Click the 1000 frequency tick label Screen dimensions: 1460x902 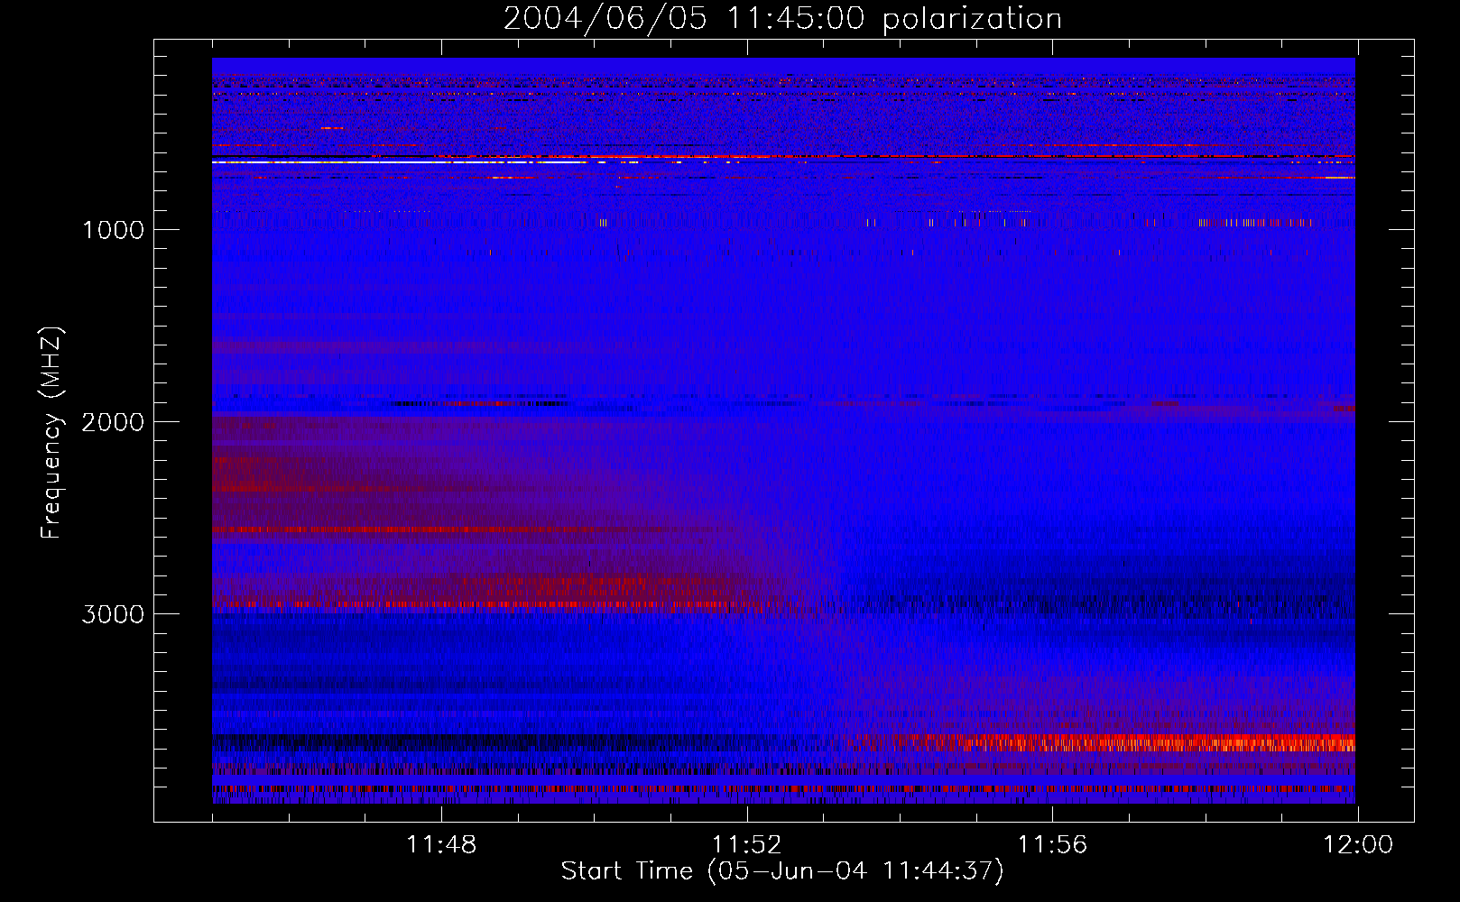pyautogui.click(x=113, y=230)
